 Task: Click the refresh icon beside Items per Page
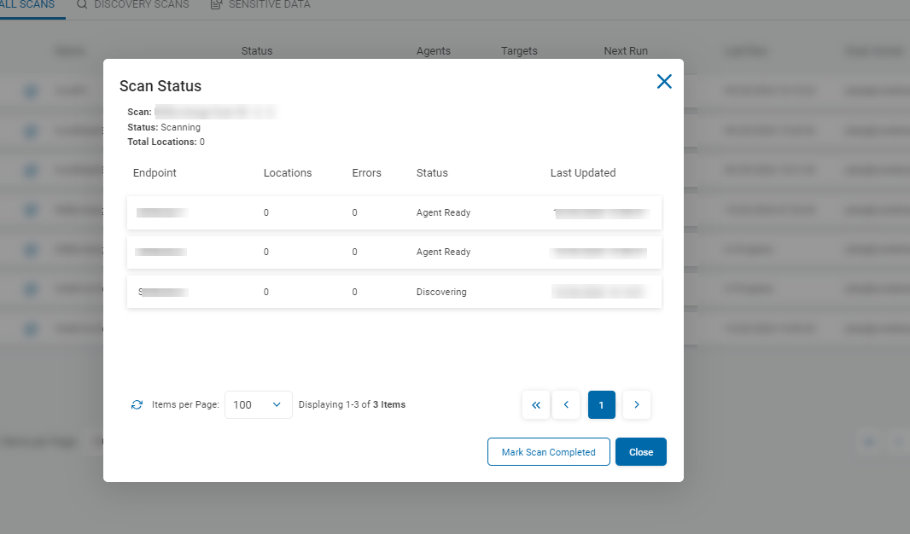pos(137,404)
